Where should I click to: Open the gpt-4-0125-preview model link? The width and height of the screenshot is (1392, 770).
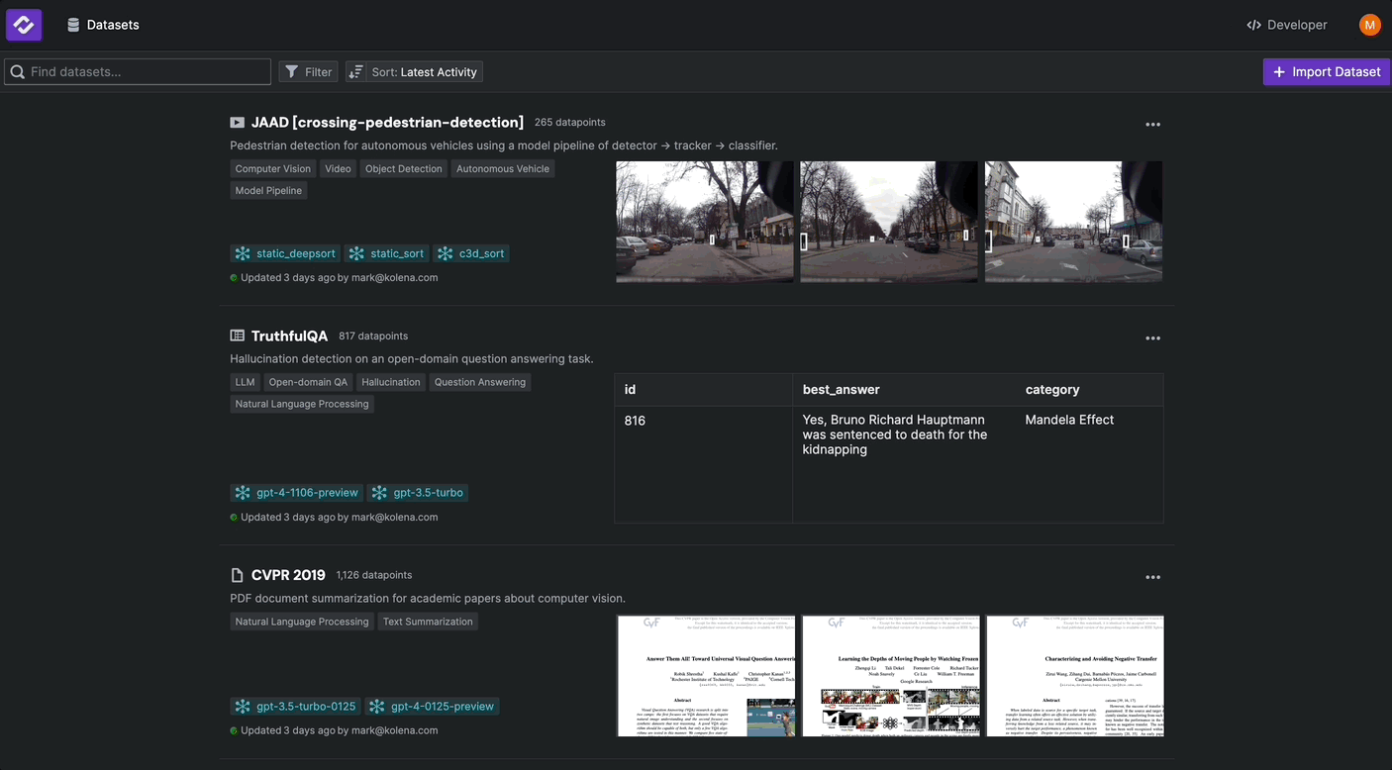click(x=433, y=706)
